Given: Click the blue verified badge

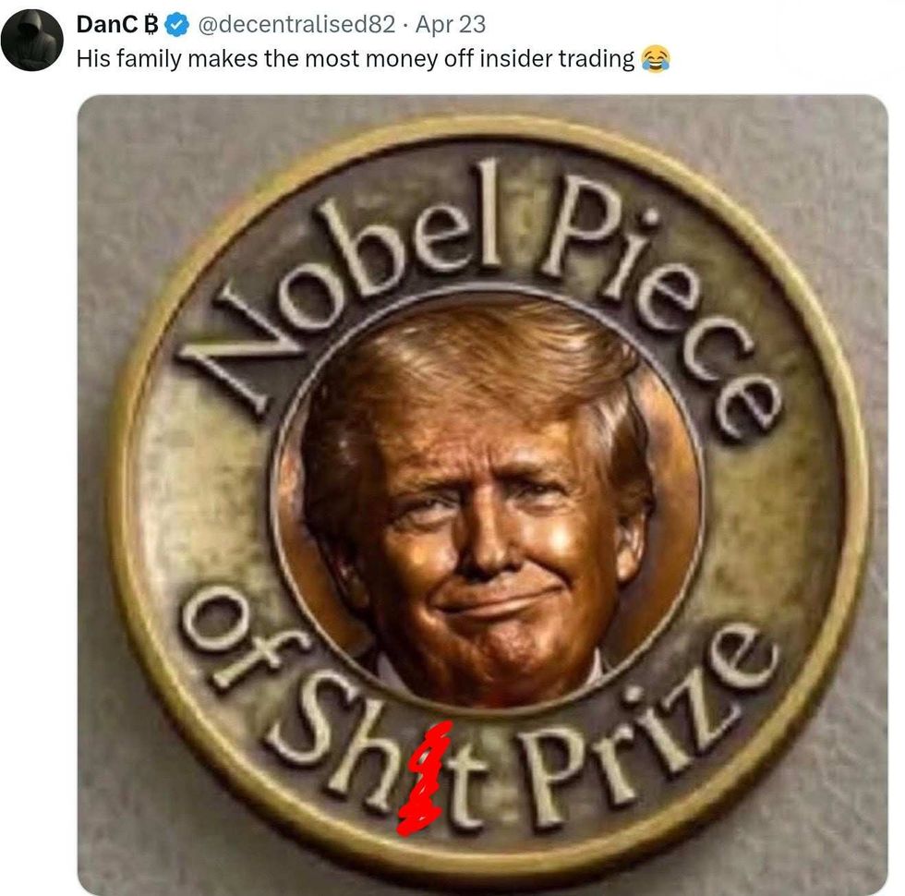Looking at the screenshot, I should 177,25.
